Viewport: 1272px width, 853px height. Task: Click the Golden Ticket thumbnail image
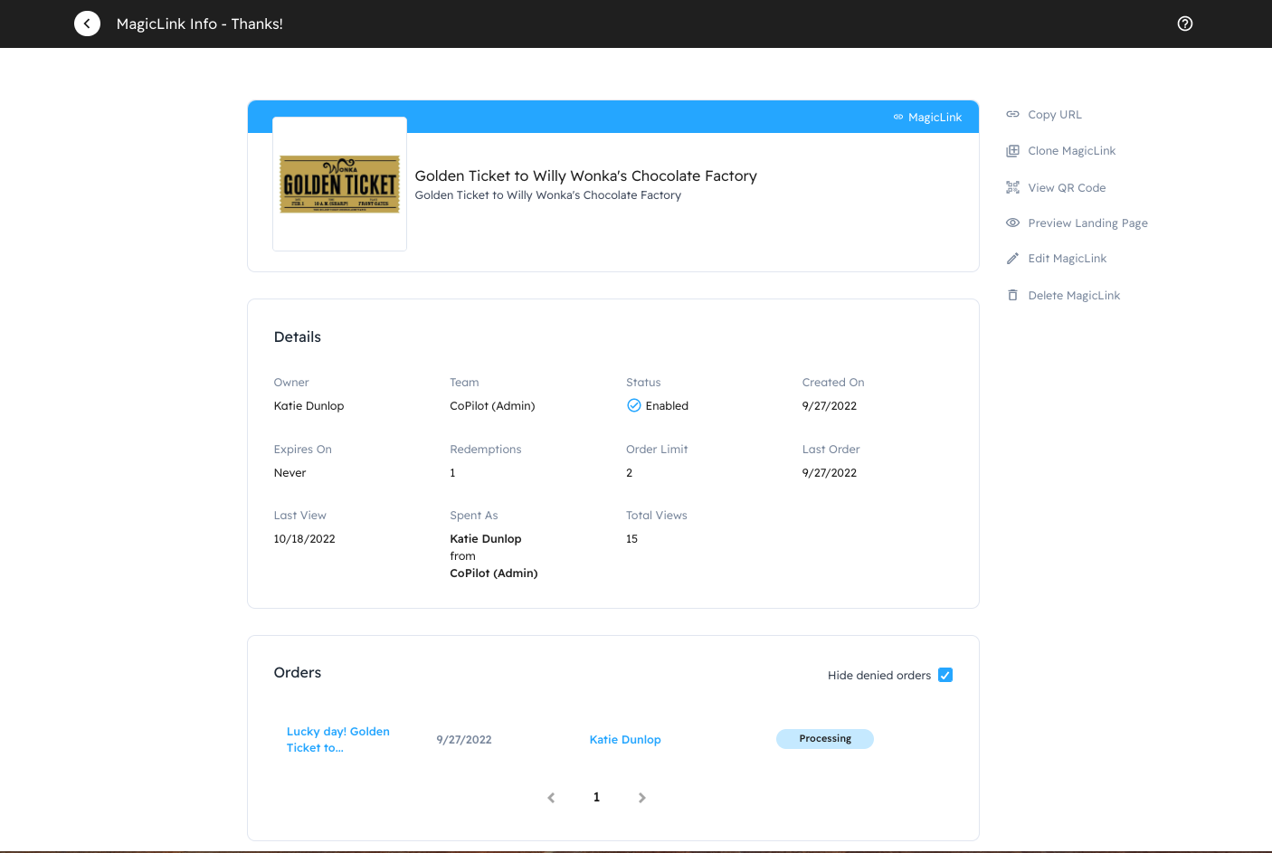339,184
